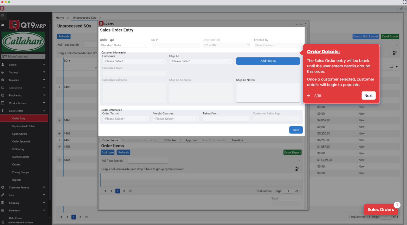Open the Freight Charges dropdown
Viewport: 407px width, 225px height.
click(x=176, y=119)
